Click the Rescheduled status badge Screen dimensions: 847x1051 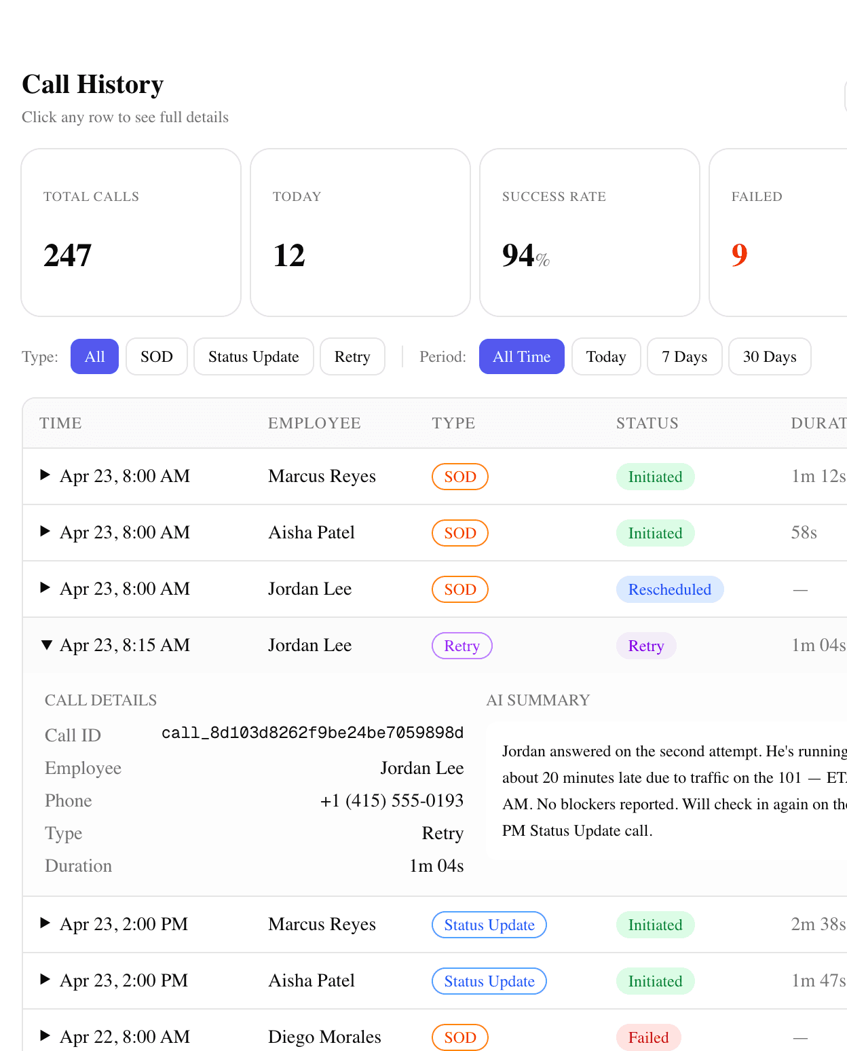670,589
